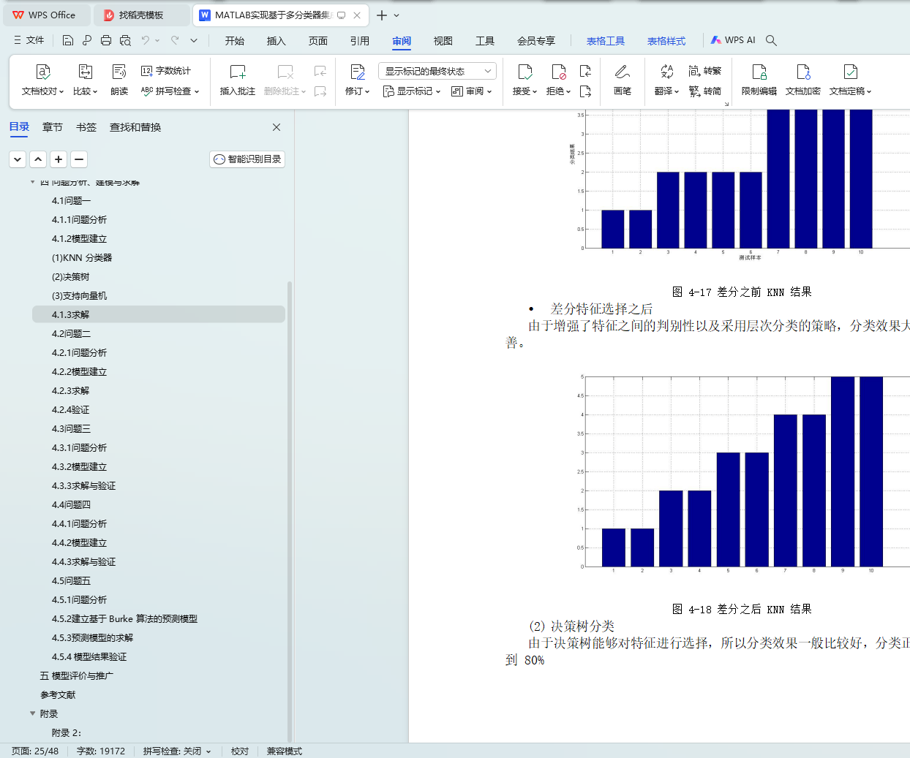Screen dimensions: 910x758
Task: Open 查找和替换 pane tab
Action: (135, 127)
